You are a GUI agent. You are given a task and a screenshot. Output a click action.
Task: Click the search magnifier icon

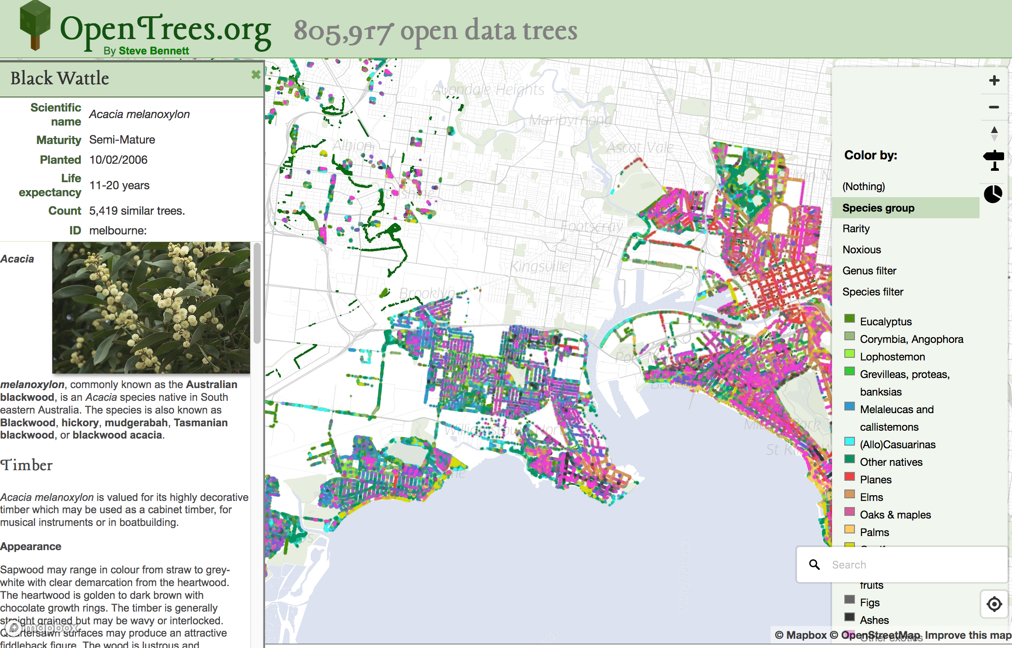tap(814, 565)
